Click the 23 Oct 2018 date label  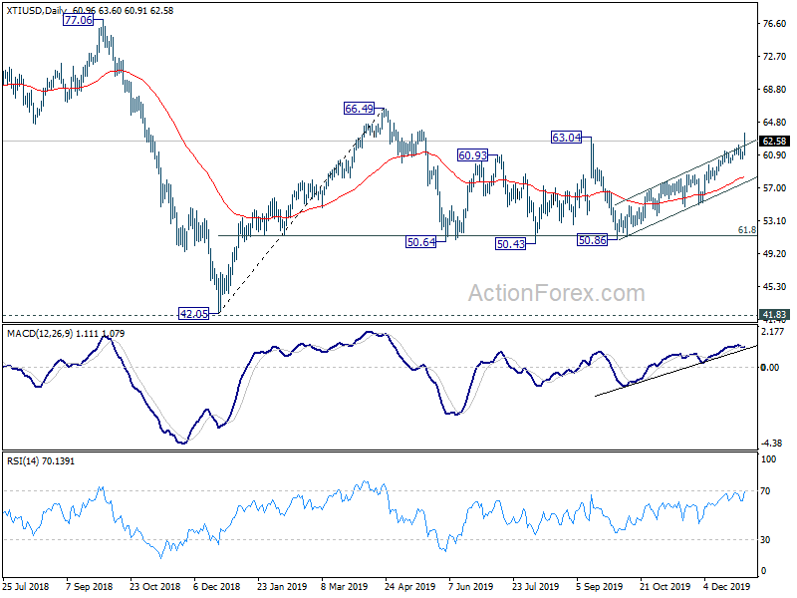coord(154,586)
